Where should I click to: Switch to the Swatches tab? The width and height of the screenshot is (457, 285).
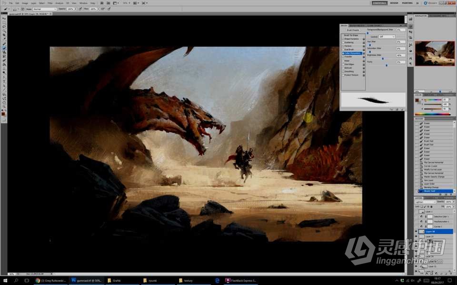429,95
